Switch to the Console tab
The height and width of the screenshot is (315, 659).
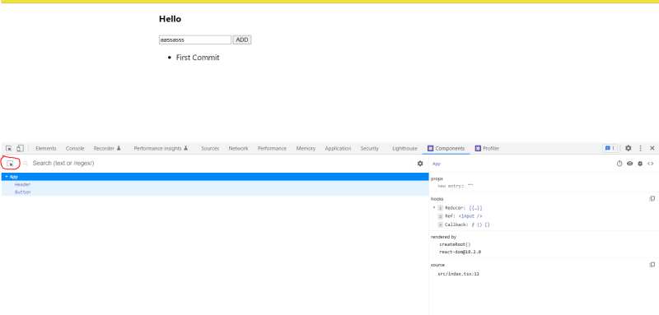75,149
